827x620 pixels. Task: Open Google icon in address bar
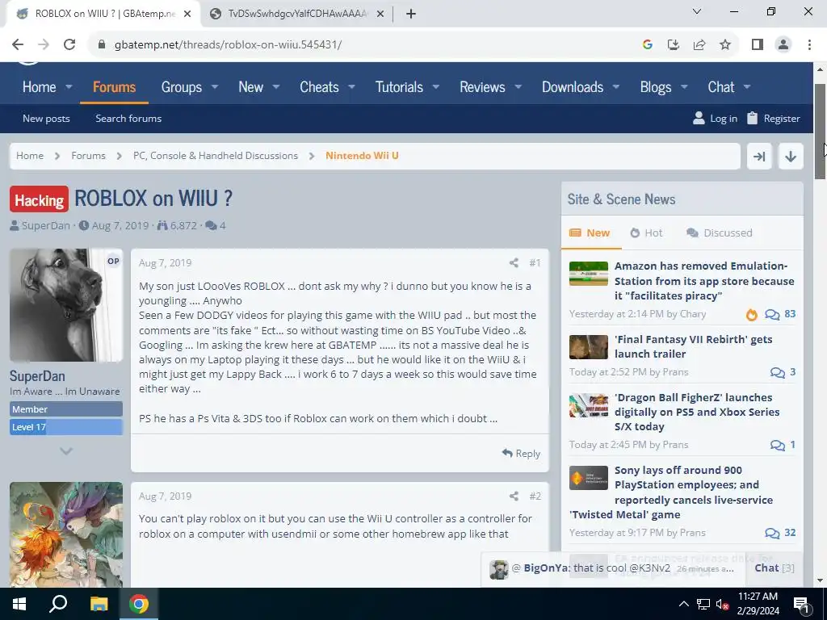click(x=647, y=44)
